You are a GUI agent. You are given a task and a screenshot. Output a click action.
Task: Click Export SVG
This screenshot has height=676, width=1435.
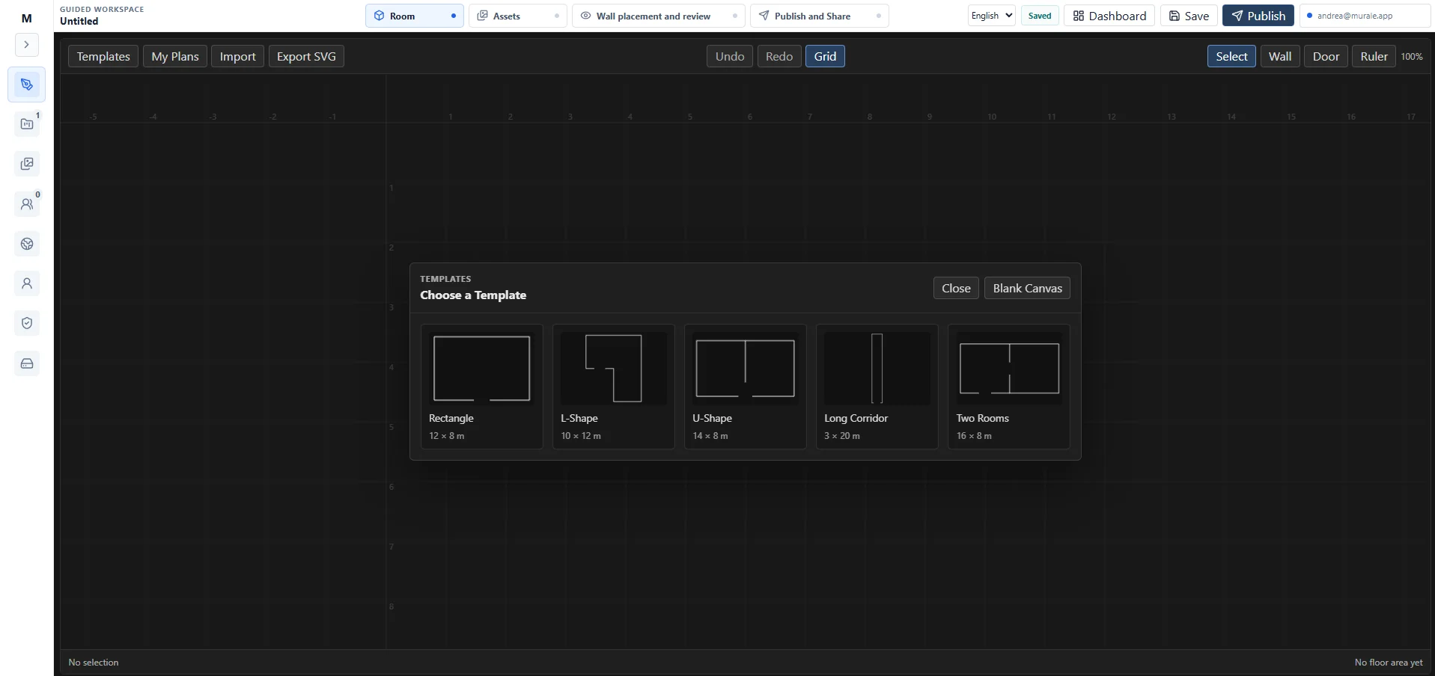click(306, 56)
